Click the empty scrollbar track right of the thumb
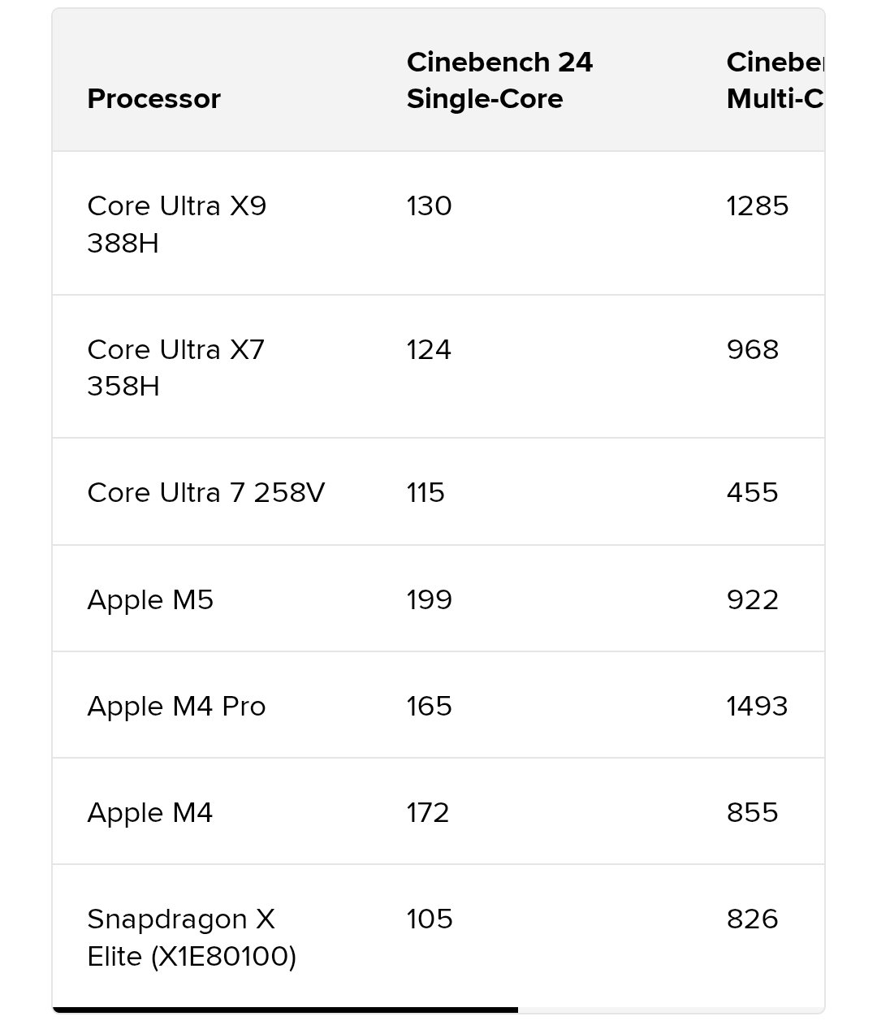This screenshot has height=1025, width=877. pos(670,1010)
